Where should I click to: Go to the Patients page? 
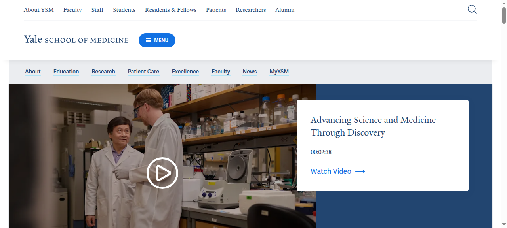click(216, 10)
